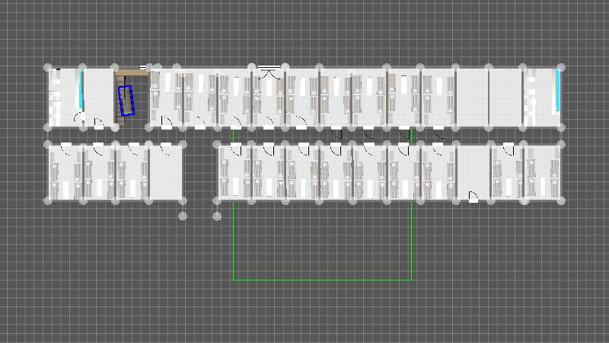The height and width of the screenshot is (343, 609).
Task: Click the right isolated wall node below the building
Action: point(217,216)
